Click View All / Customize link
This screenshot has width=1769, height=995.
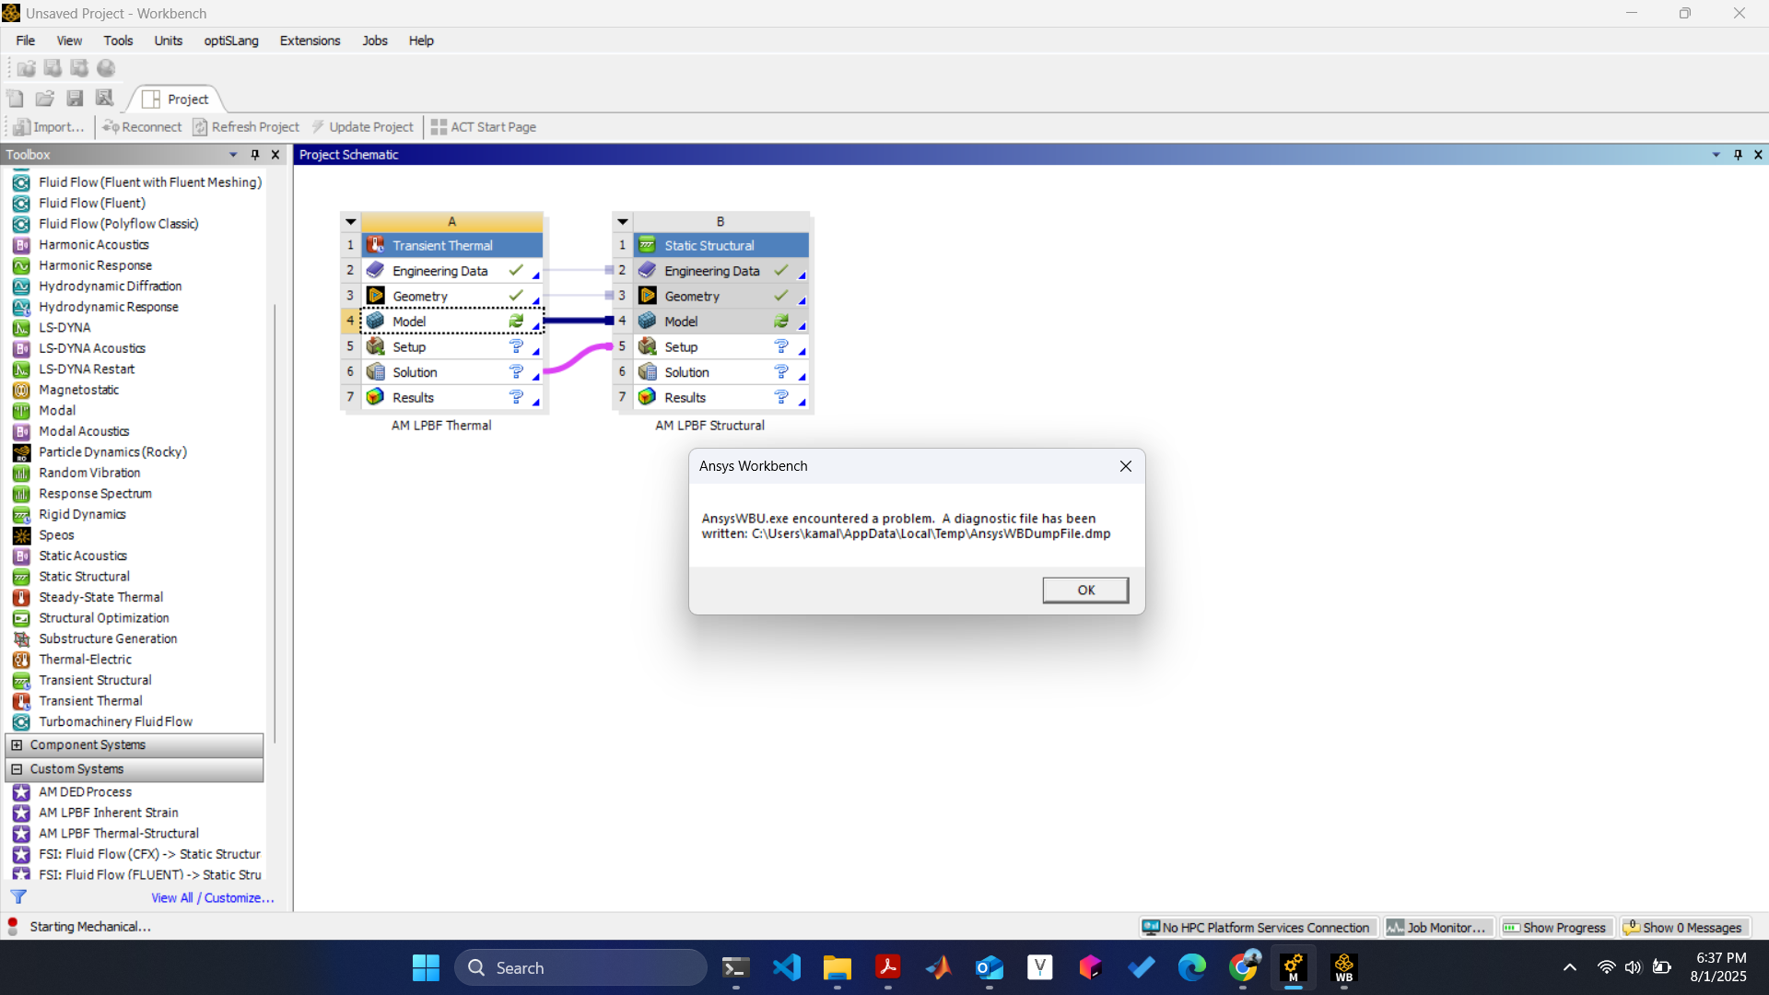pyautogui.click(x=213, y=898)
